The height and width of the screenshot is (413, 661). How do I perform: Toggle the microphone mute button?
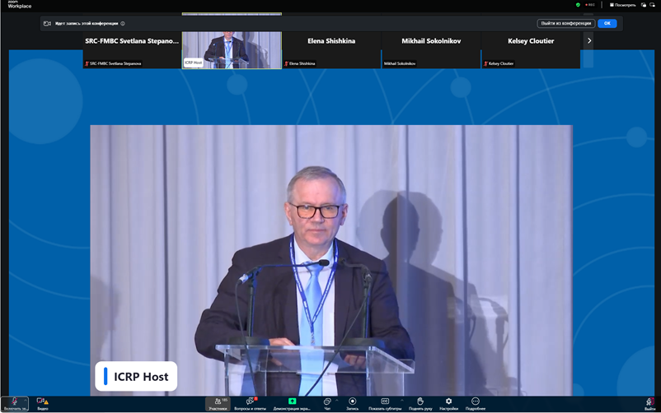point(14,402)
